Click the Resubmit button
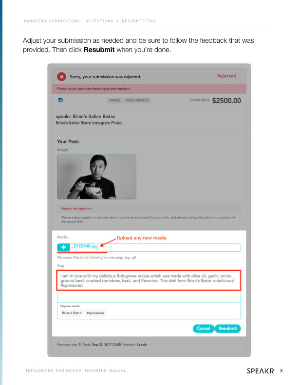This screenshot has width=298, height=385. click(228, 328)
